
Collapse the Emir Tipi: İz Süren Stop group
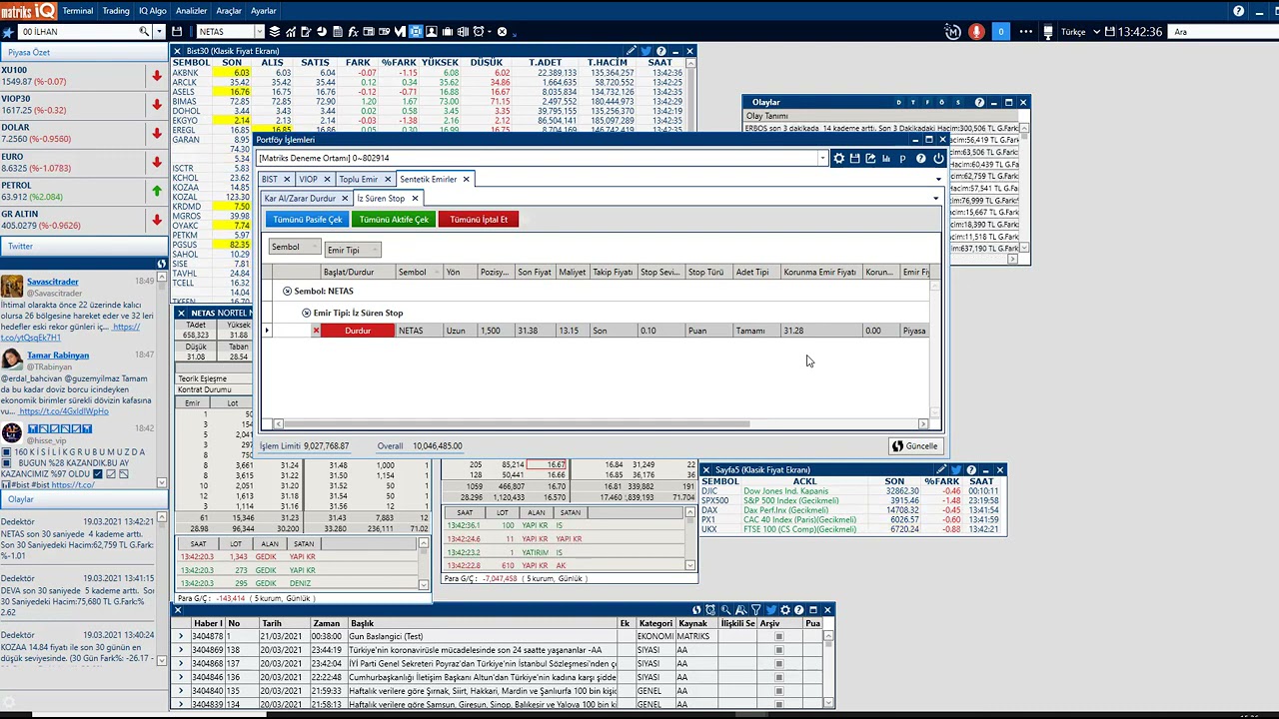tap(307, 313)
